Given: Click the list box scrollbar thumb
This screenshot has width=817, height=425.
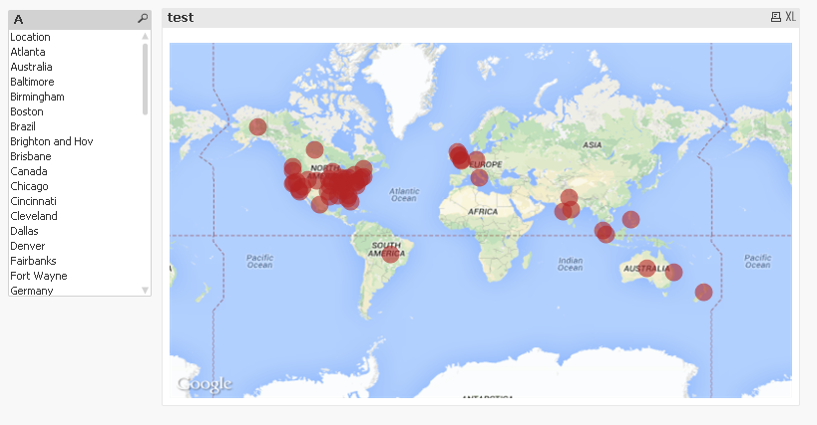Looking at the screenshot, I should pos(145,79).
